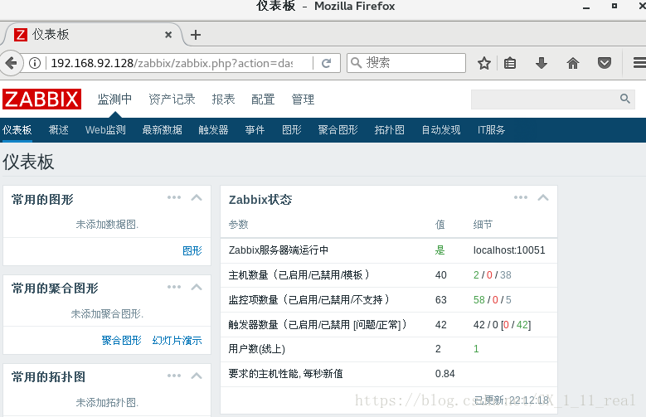Select the 概述 submenu tab
Viewport: 646px width, 417px height.
click(59, 130)
